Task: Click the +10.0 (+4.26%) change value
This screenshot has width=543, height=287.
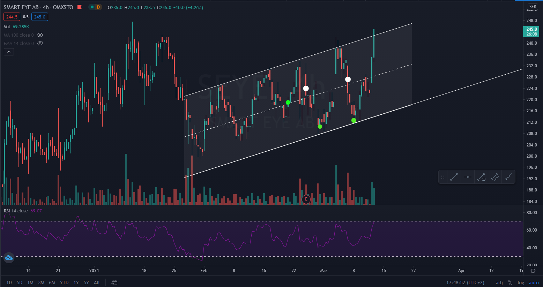Action: pyautogui.click(x=188, y=7)
